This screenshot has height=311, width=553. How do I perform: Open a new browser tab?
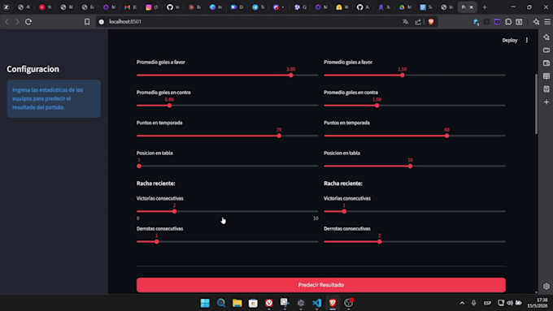pos(485,7)
